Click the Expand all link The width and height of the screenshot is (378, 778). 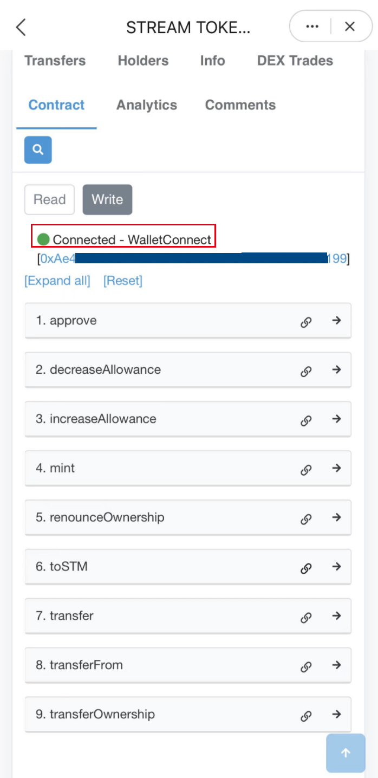point(57,281)
